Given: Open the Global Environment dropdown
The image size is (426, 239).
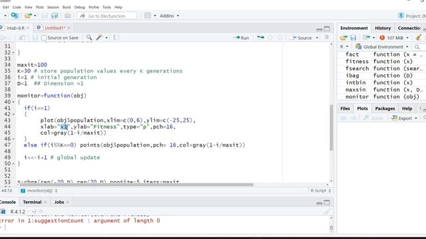Looking at the screenshot, I should [382, 47].
